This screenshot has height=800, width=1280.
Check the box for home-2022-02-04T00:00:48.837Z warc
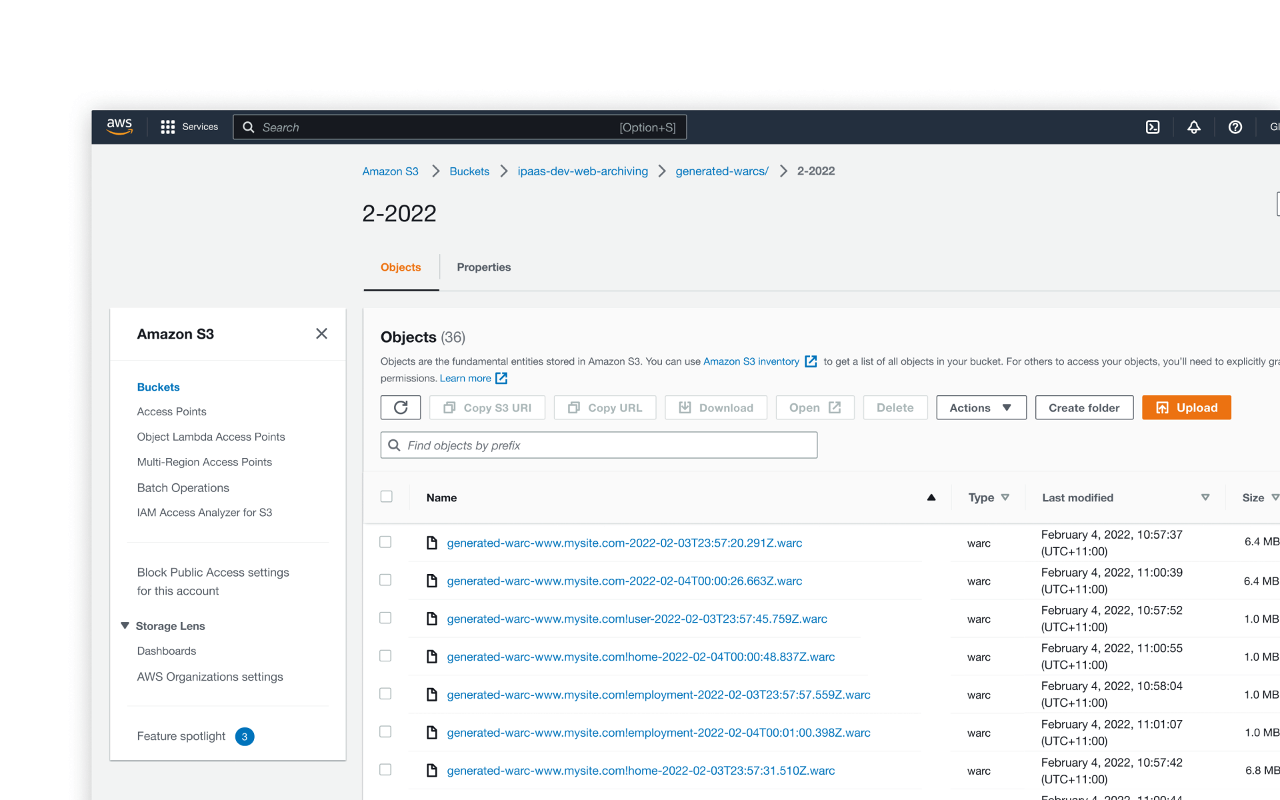click(385, 656)
